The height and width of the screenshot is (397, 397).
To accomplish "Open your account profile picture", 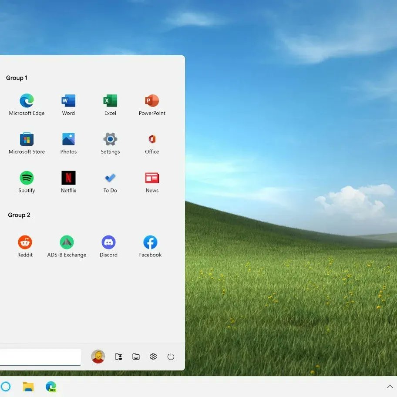I will coord(98,357).
